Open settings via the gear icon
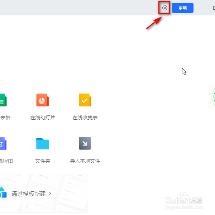The height and width of the screenshot is (215, 215). pyautogui.click(x=164, y=8)
